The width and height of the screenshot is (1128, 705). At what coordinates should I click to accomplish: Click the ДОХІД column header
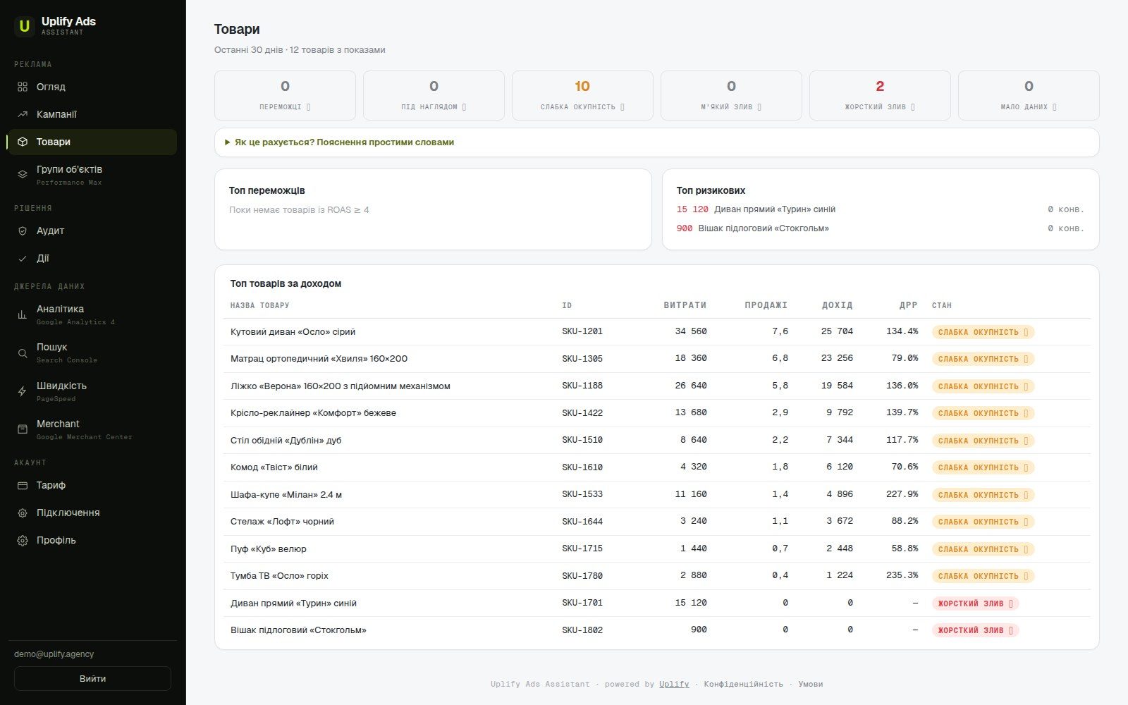pos(837,305)
